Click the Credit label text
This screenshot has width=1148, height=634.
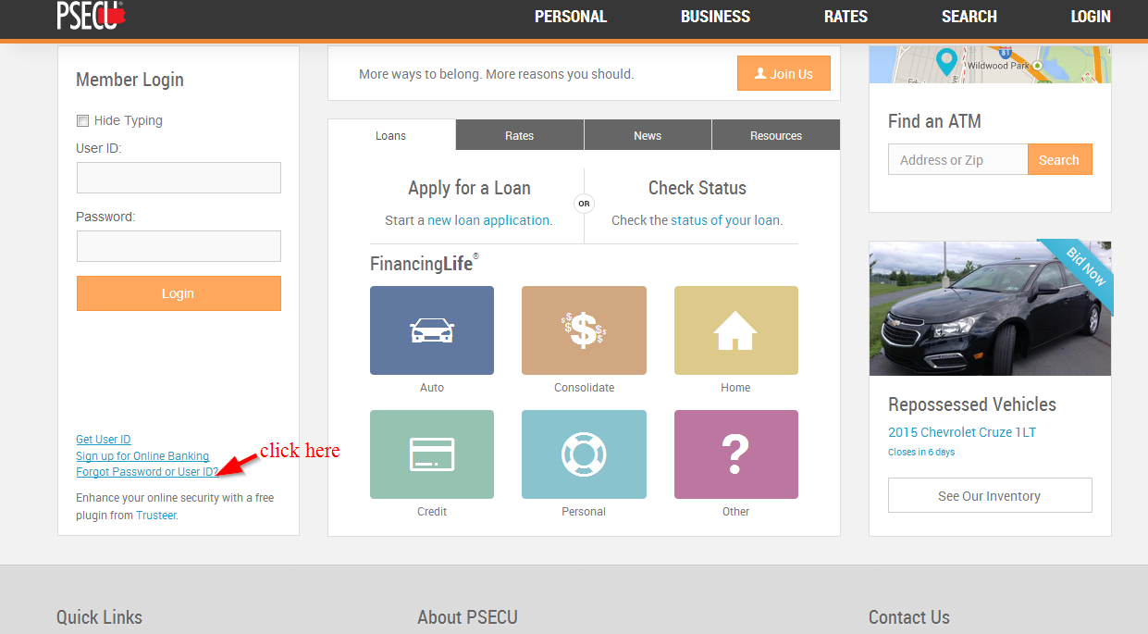(x=432, y=512)
